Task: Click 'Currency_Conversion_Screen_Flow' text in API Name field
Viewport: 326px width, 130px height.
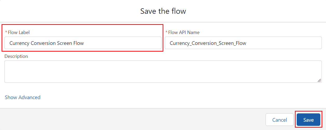Action: [208, 43]
